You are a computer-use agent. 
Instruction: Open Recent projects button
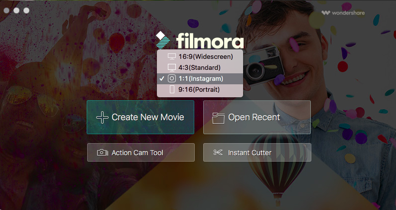257,117
